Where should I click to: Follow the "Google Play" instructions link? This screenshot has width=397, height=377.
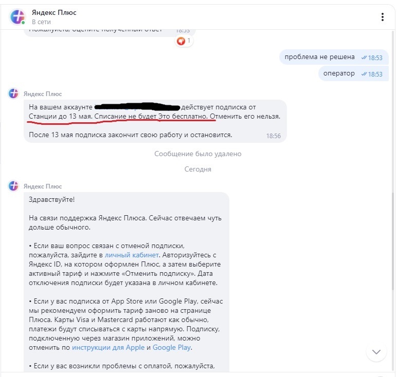coord(172,348)
